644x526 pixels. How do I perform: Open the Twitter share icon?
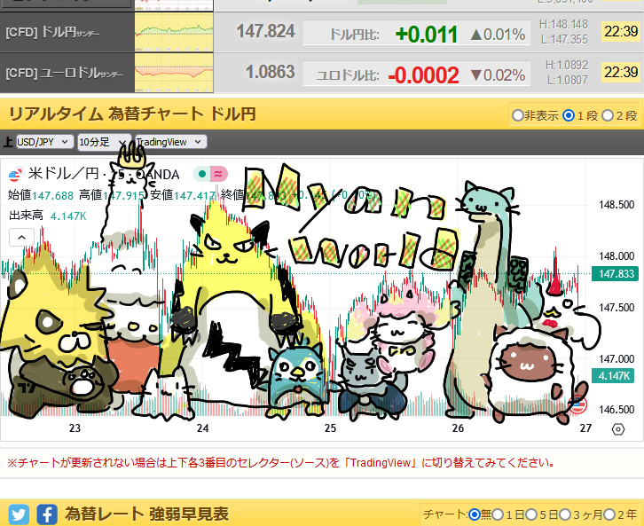click(x=19, y=514)
